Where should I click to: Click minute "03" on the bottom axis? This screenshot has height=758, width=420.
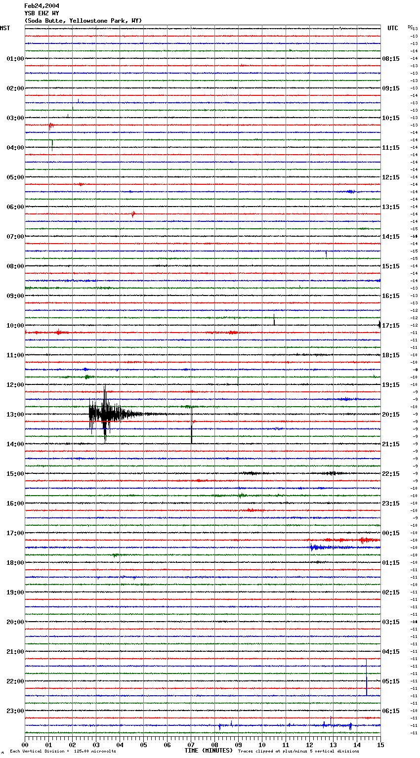coord(96,745)
